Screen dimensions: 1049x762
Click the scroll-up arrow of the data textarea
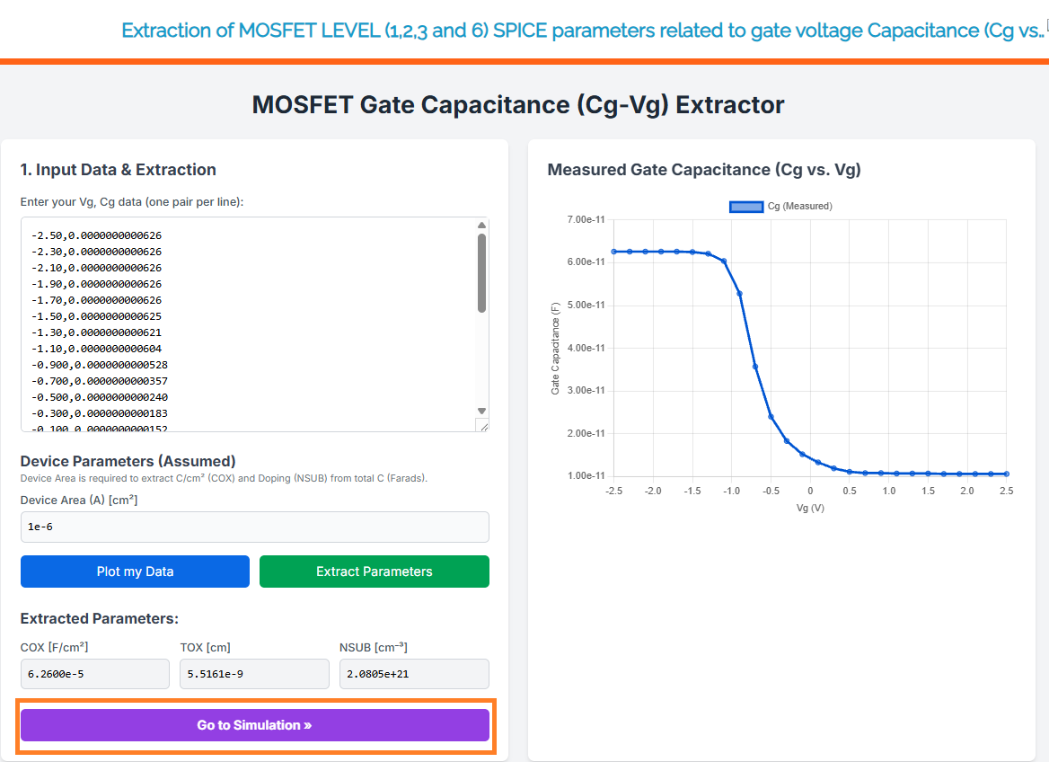[x=481, y=225]
